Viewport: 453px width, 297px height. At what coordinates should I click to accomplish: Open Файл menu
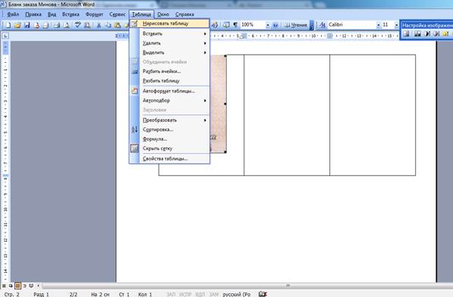click(x=13, y=14)
